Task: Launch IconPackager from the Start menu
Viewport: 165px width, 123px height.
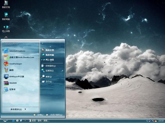Action: point(15,64)
